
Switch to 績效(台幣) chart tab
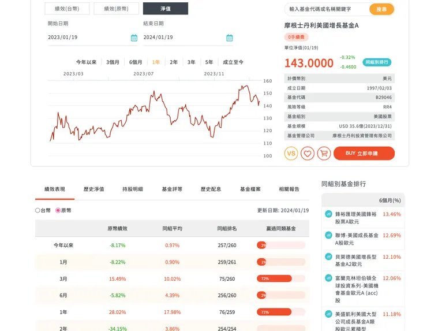coord(67,9)
